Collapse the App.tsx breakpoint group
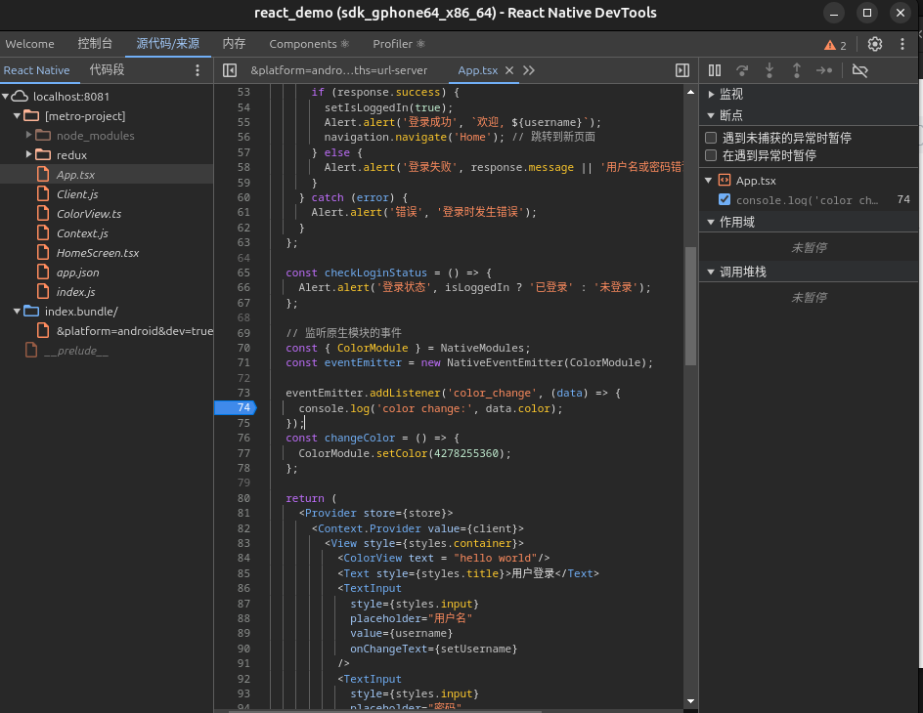This screenshot has width=923, height=713. coord(709,181)
